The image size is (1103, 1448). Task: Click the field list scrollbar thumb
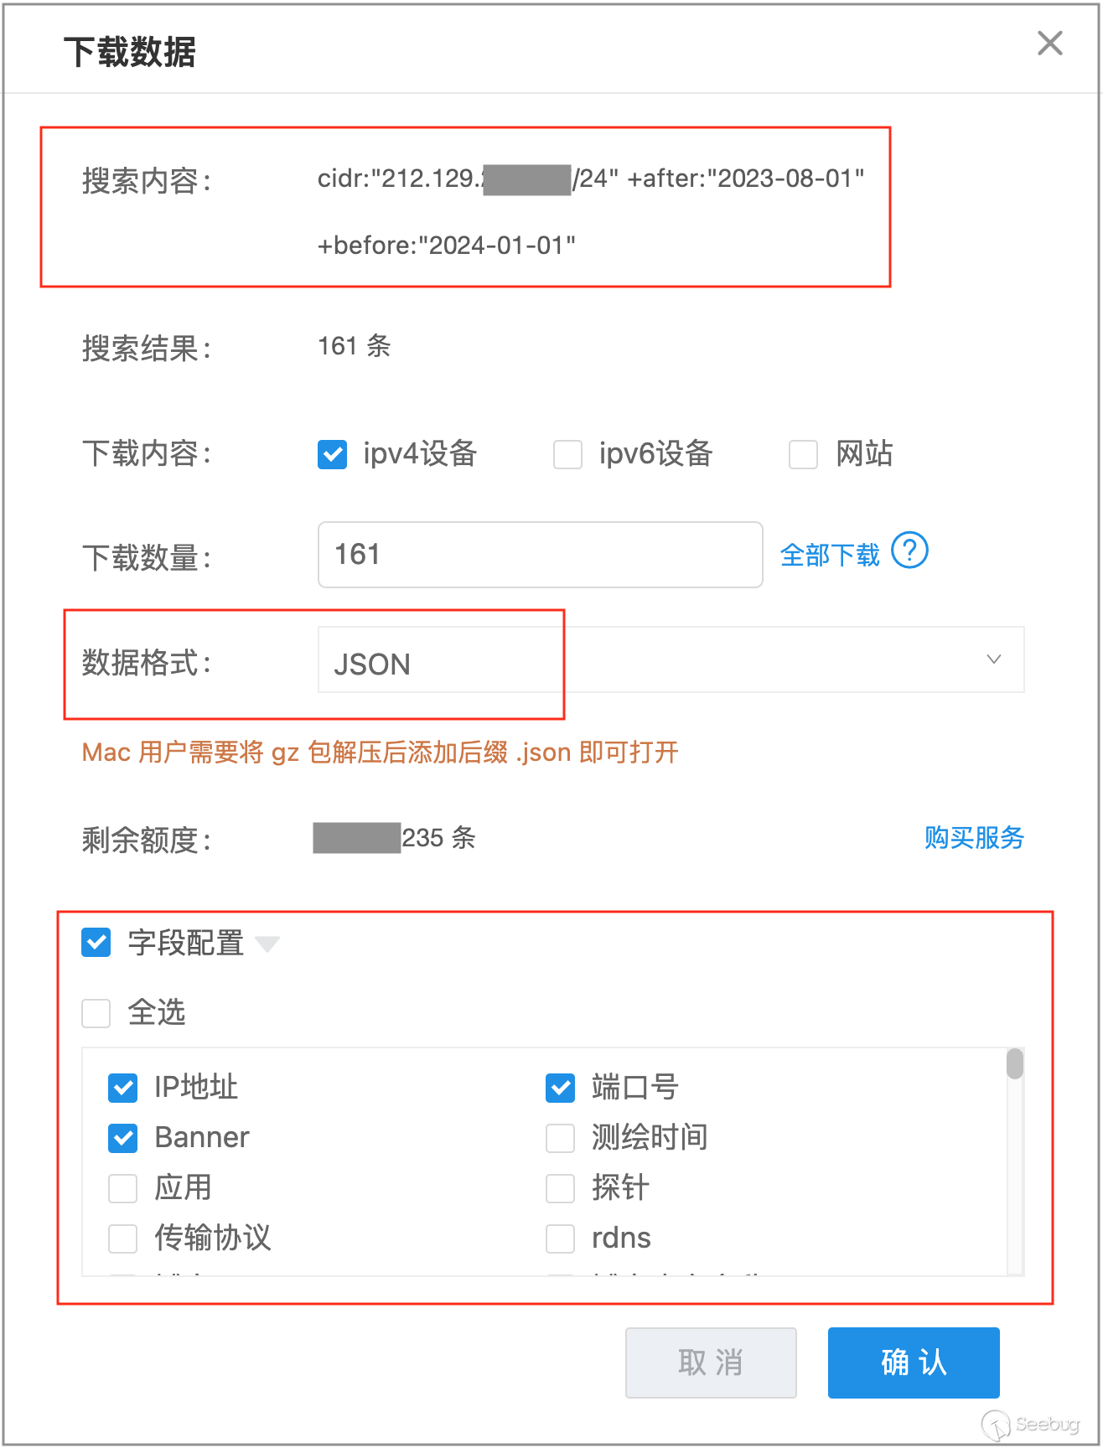[1015, 1064]
